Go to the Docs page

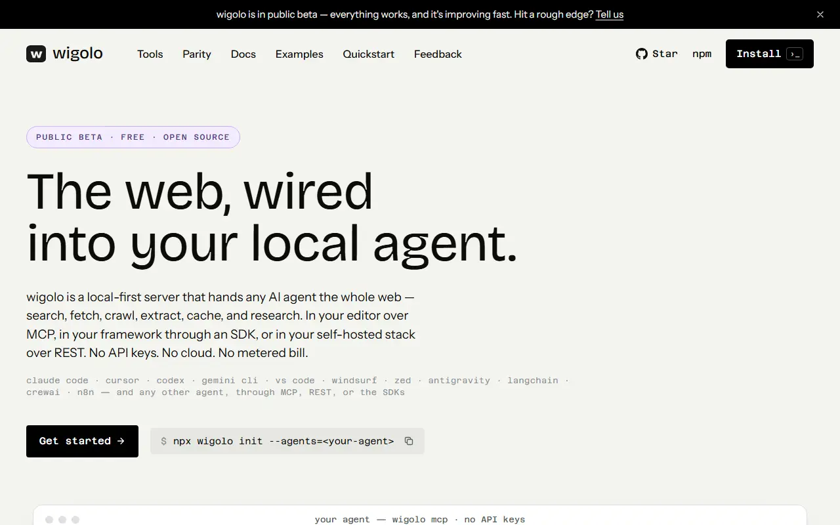pos(243,54)
